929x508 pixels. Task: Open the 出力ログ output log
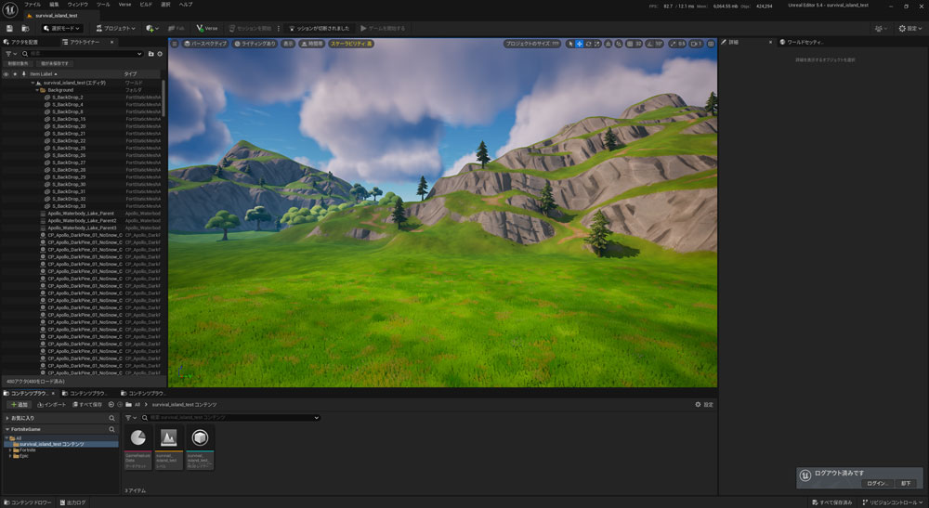click(x=72, y=502)
